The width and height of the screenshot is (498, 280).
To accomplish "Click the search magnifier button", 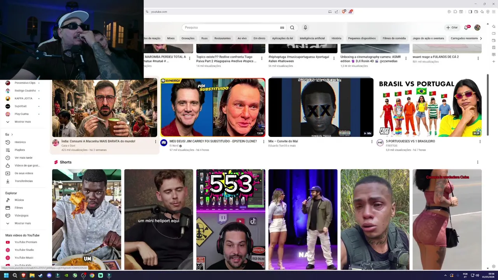I will [x=292, y=28].
